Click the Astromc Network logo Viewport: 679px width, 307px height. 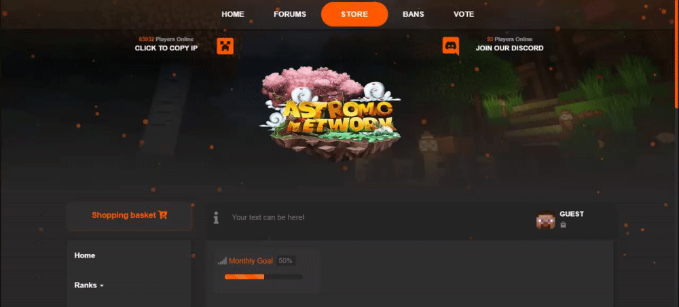tap(331, 114)
